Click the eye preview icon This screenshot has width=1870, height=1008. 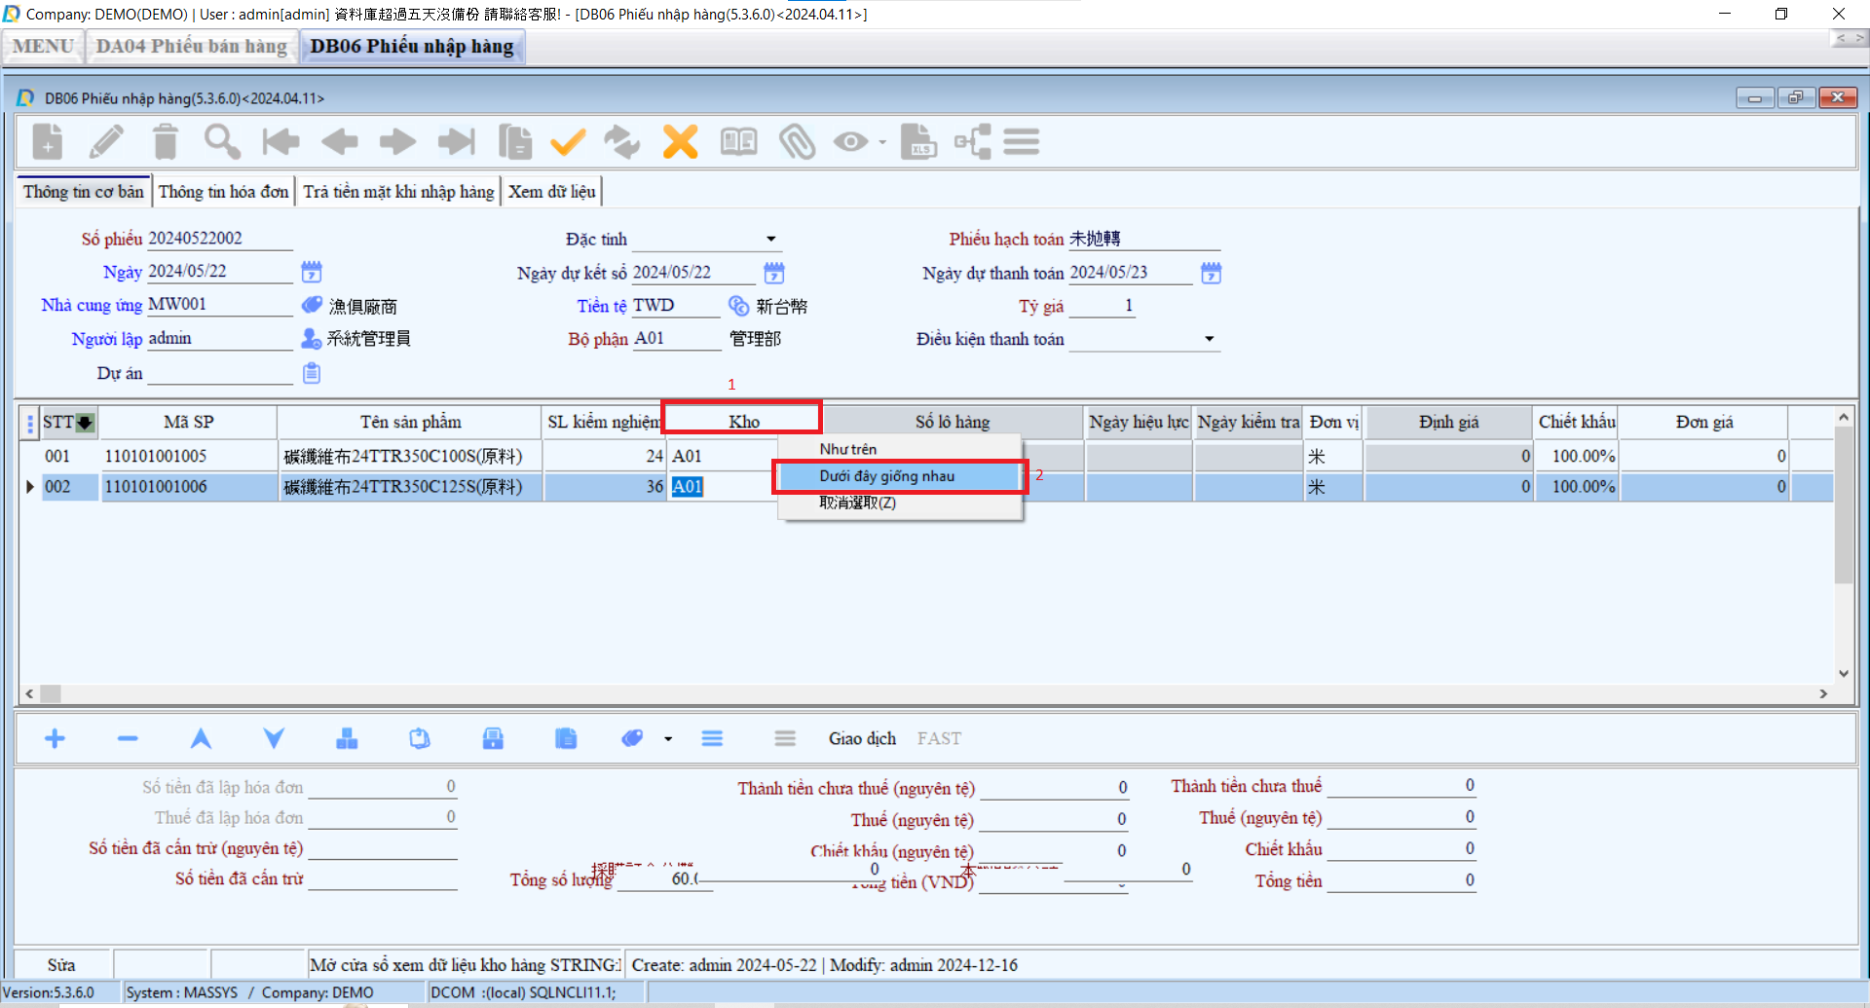tap(850, 142)
